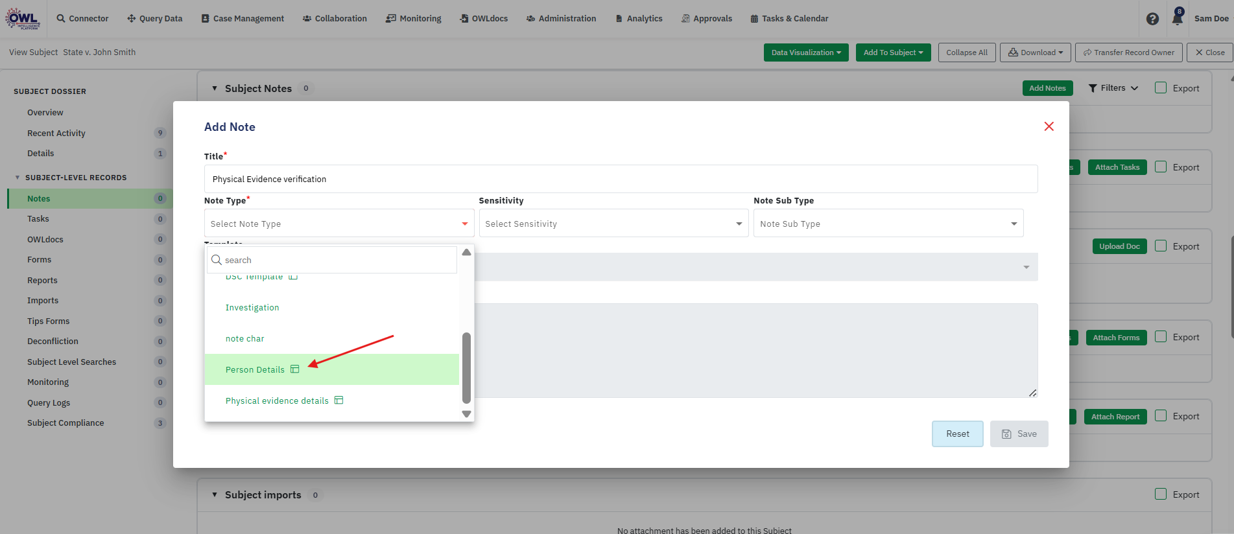Toggle Export checkbox beside Attach Tasks
1234x534 pixels.
coord(1161,167)
